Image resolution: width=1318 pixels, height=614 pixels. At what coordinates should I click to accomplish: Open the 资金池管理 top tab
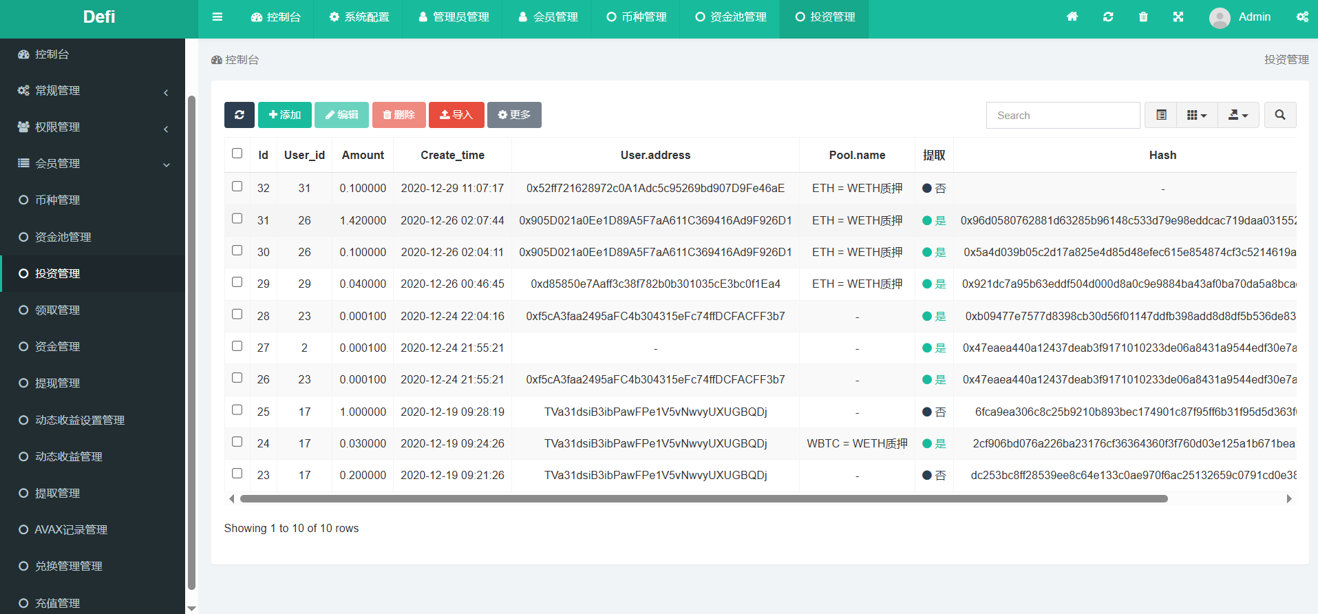(x=730, y=17)
